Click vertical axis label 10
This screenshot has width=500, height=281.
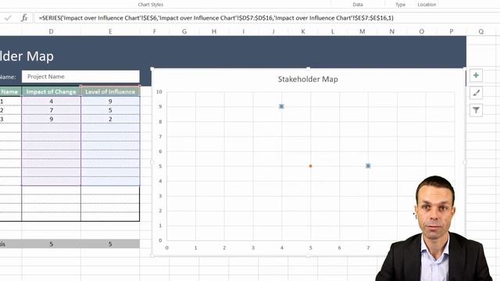pyautogui.click(x=159, y=92)
